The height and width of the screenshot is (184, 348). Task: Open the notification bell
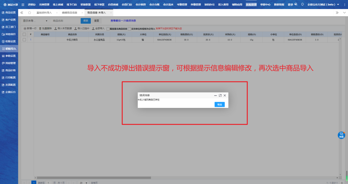[302, 4]
